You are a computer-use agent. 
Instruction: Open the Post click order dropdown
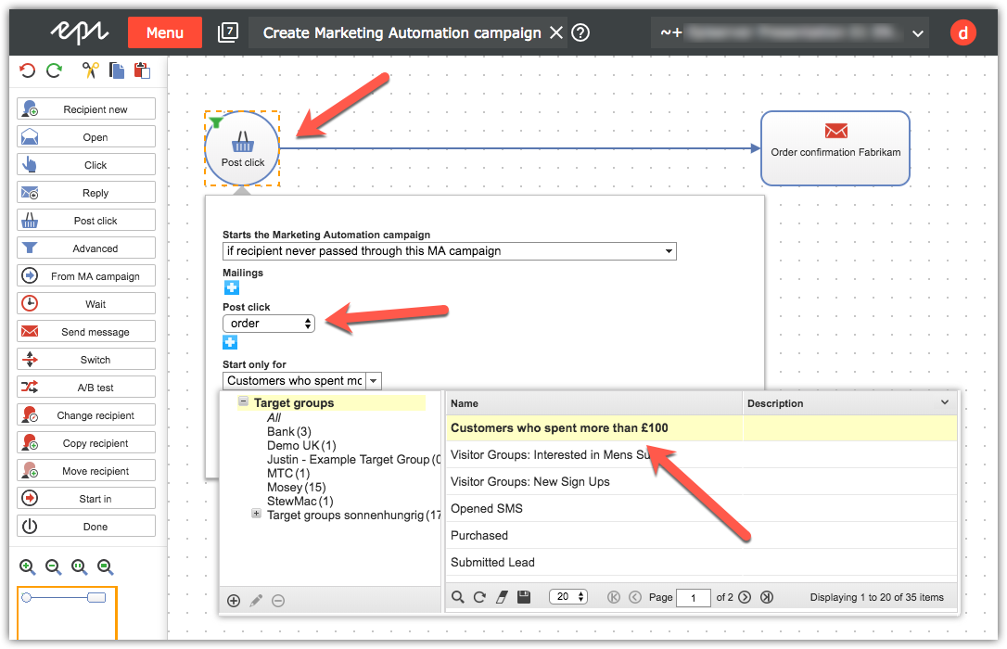click(269, 324)
